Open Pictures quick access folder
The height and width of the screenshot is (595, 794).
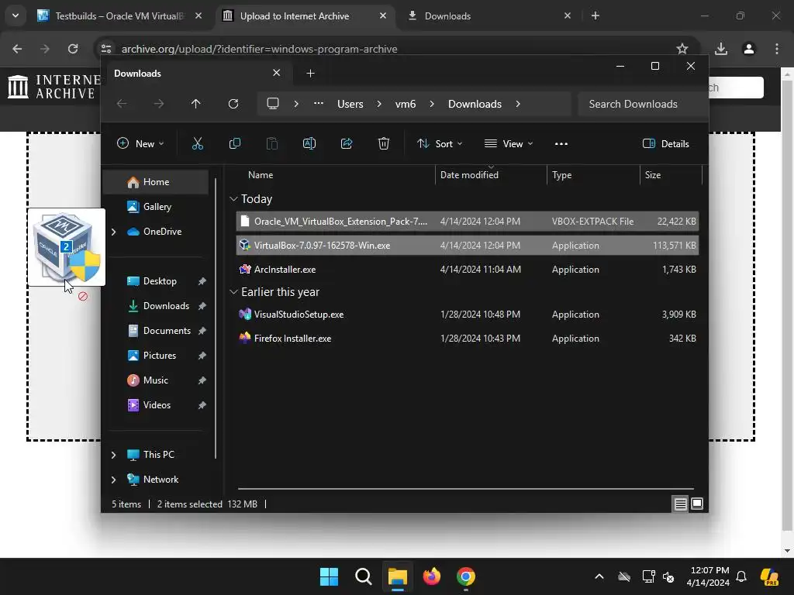pos(160,356)
